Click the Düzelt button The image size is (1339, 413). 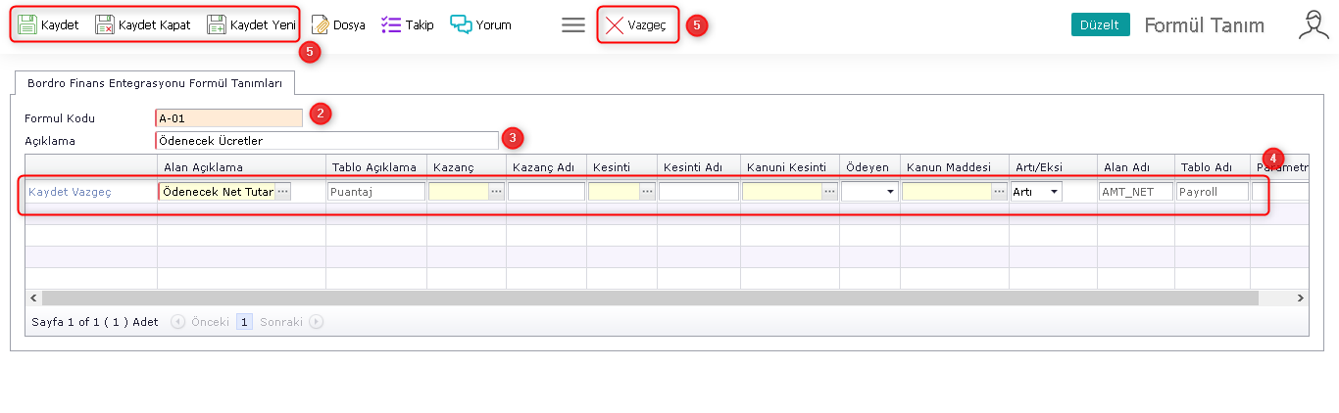(1100, 25)
